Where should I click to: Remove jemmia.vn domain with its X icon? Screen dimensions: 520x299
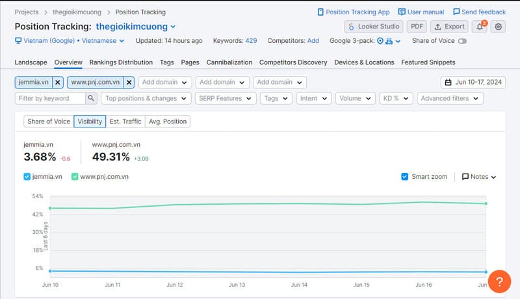pyautogui.click(x=57, y=83)
